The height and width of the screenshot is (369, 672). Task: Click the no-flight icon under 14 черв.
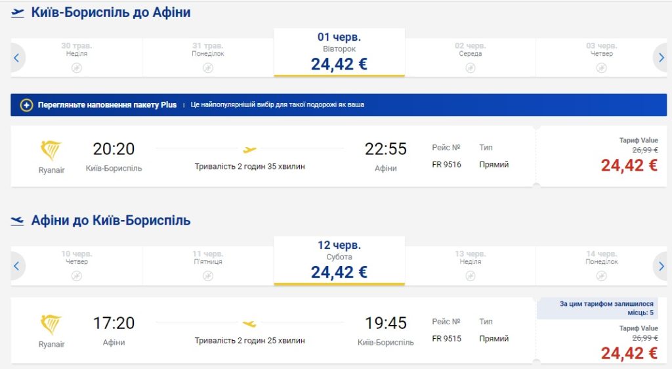pos(602,276)
